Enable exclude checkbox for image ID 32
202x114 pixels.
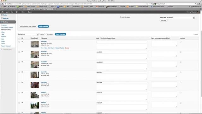[181, 62]
